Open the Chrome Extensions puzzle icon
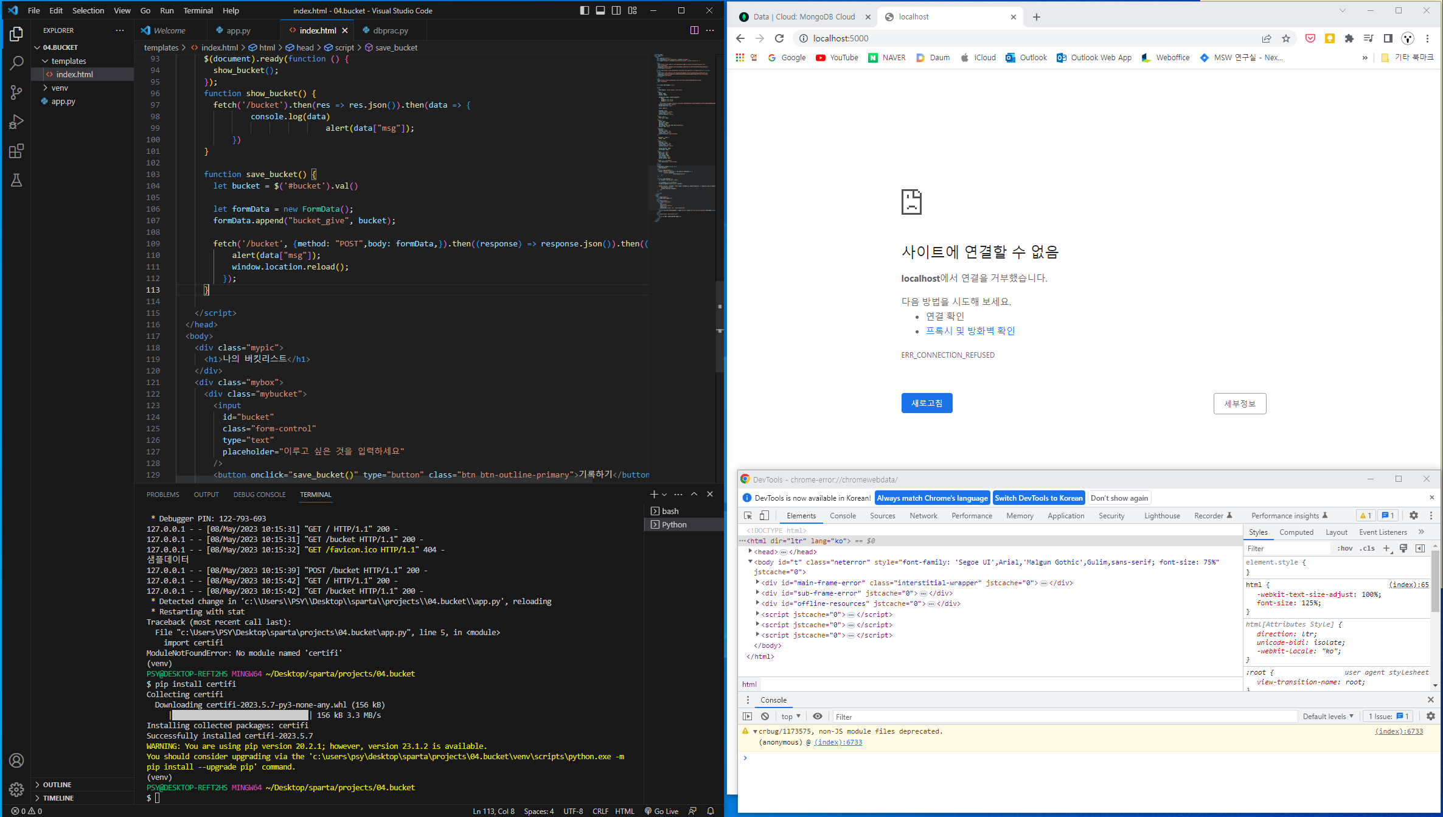 pos(1349,38)
